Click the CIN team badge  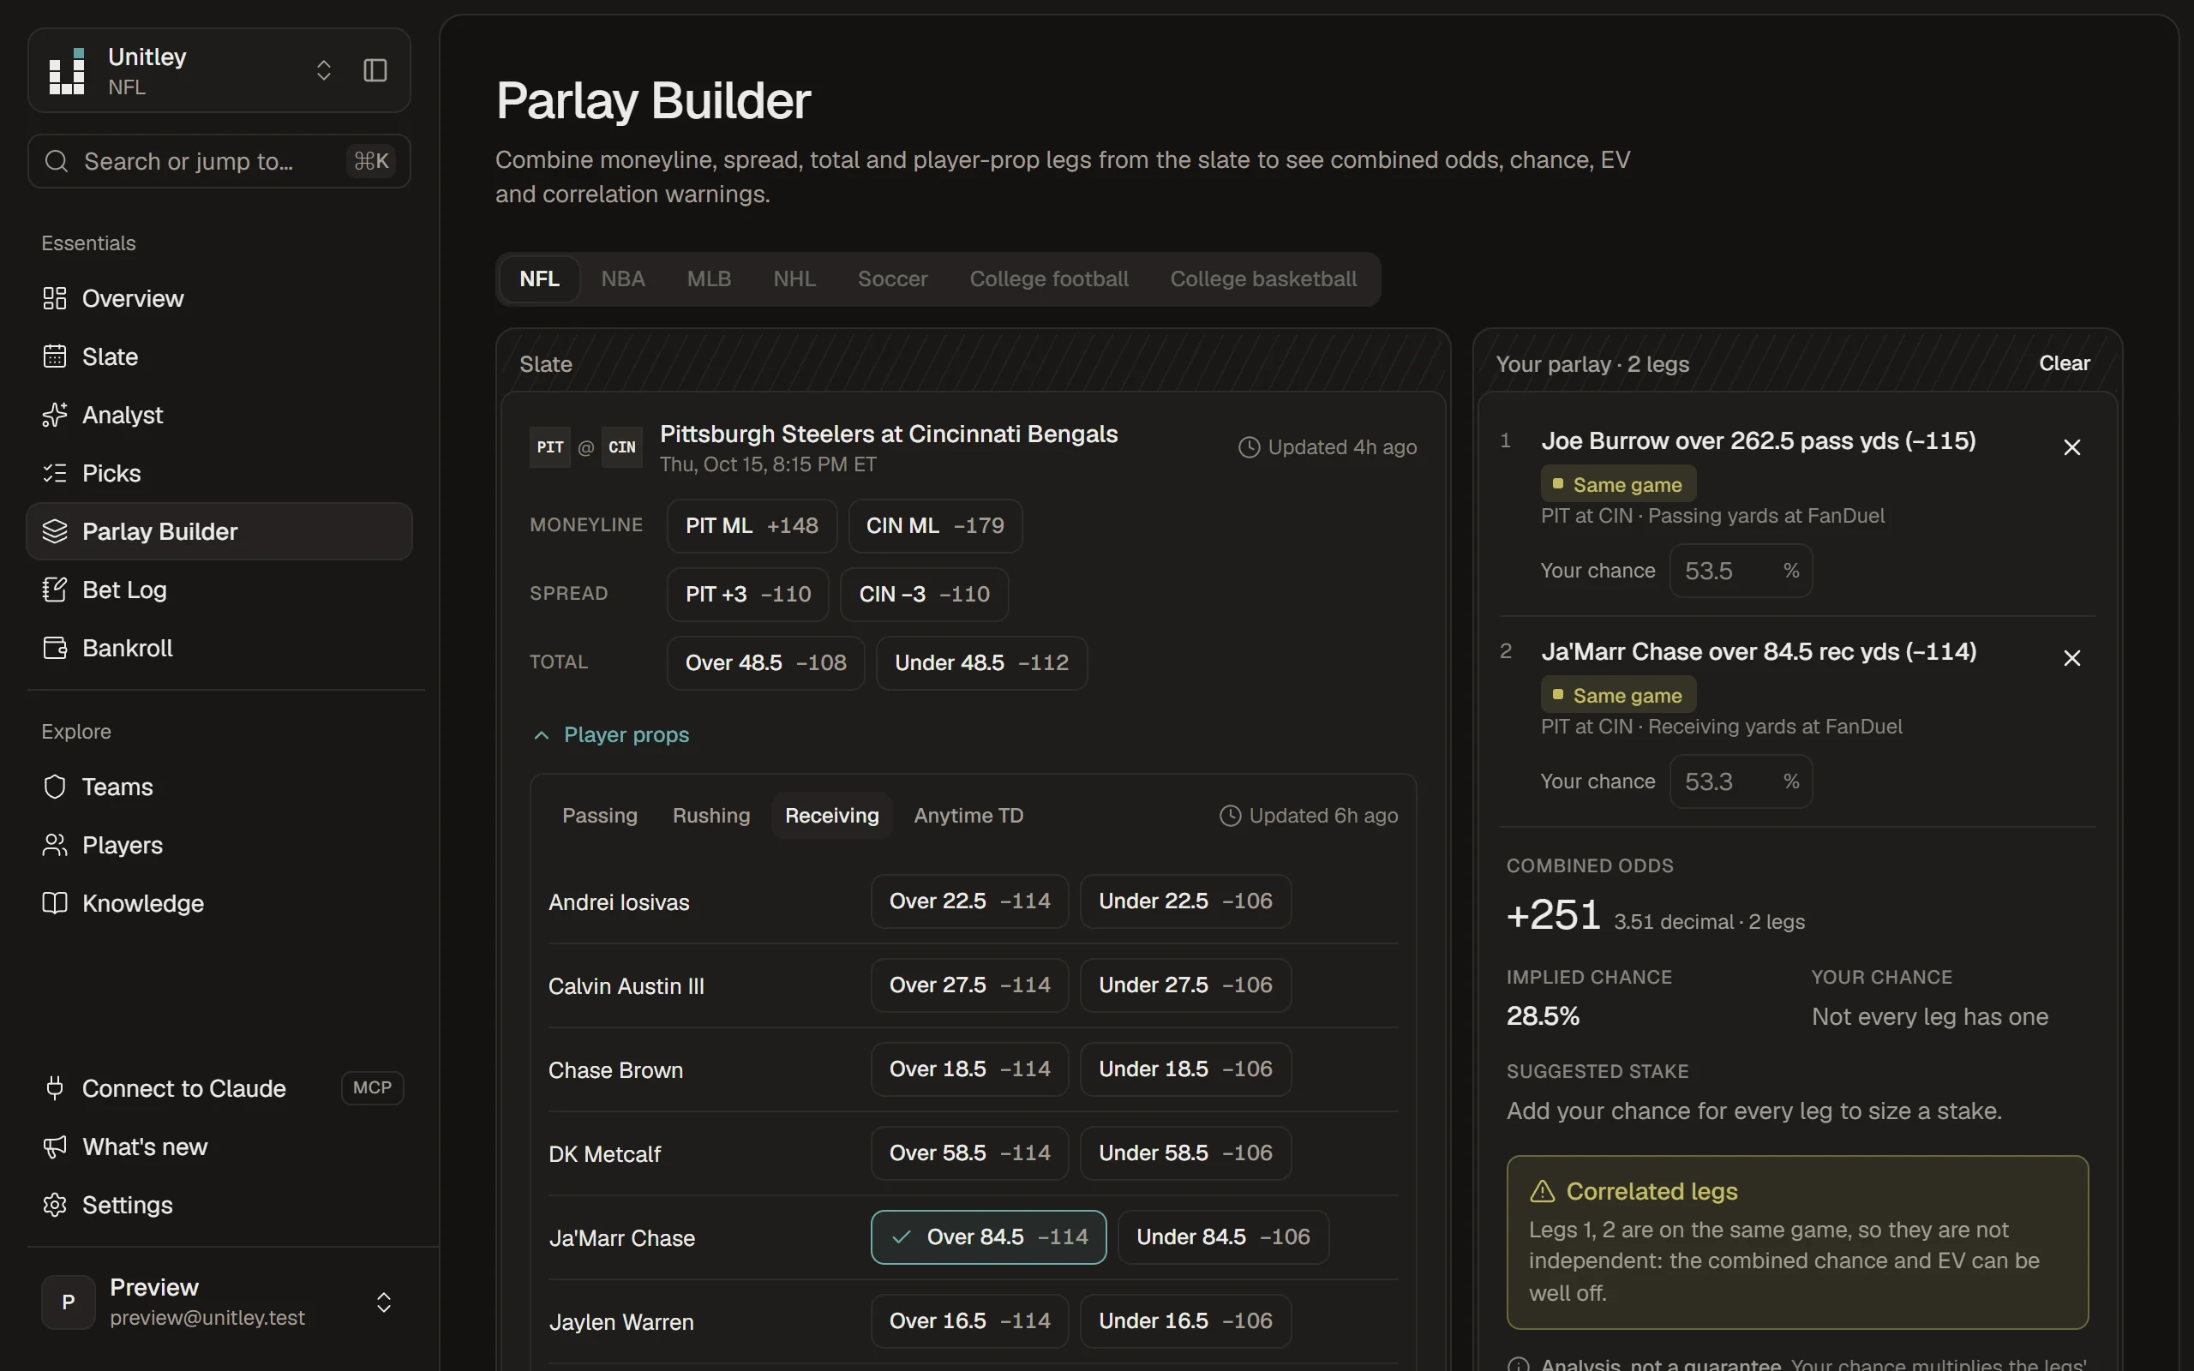(622, 447)
